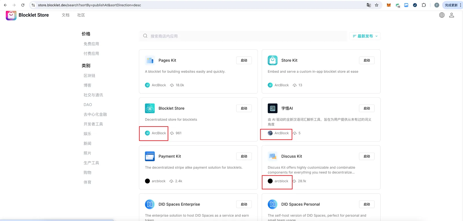Open the Discuss Kit app icon

pos(273,156)
